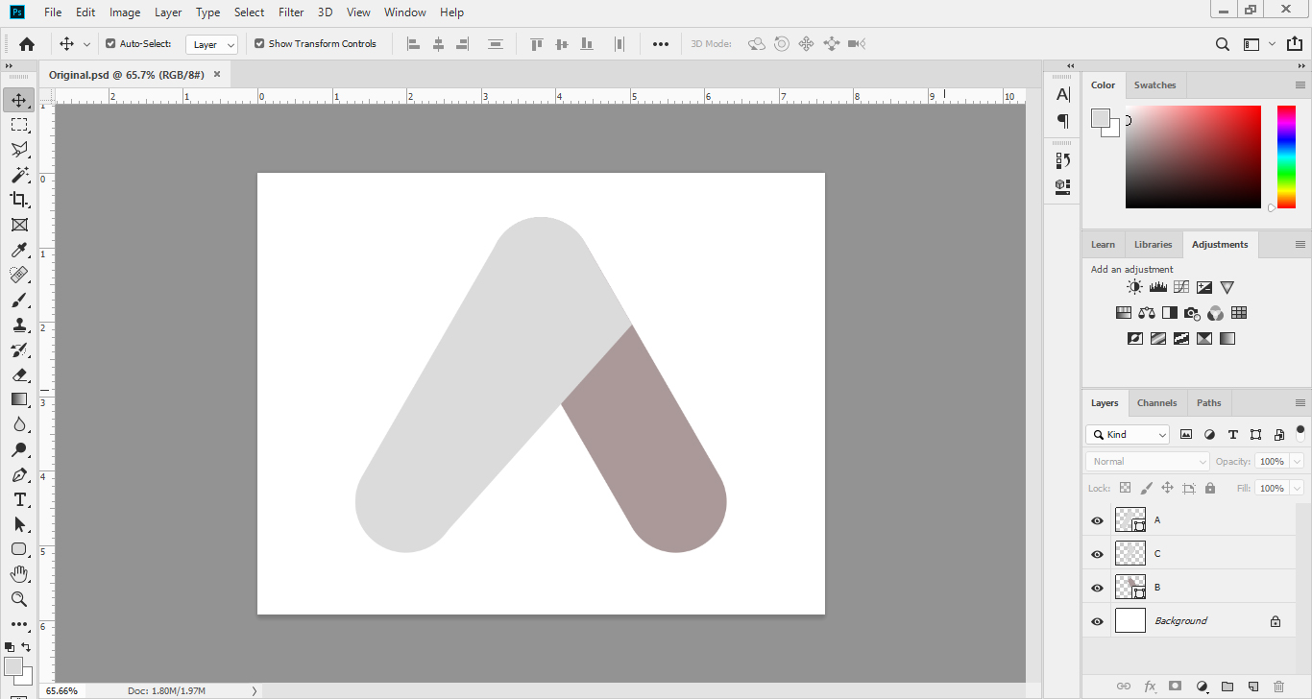Viewport: 1312px width, 699px height.
Task: Hide layer A with its eye icon
Action: pos(1097,520)
